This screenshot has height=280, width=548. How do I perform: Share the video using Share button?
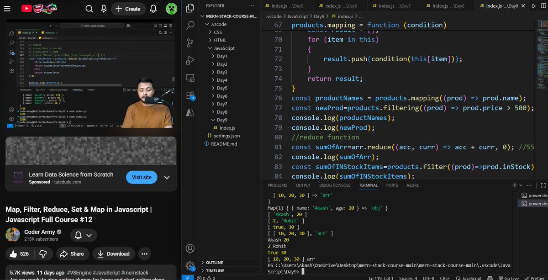[72, 254]
